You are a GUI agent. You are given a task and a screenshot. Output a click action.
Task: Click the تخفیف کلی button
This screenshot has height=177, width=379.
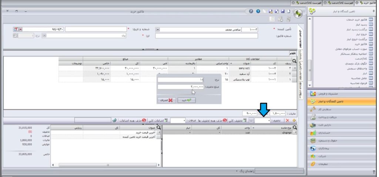pos(238,120)
